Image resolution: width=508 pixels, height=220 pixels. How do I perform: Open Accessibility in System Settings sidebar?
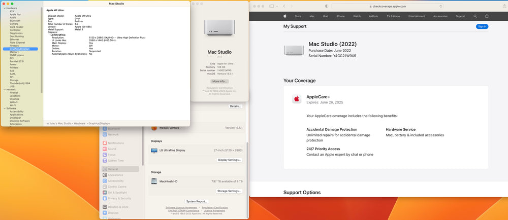click(x=113, y=181)
